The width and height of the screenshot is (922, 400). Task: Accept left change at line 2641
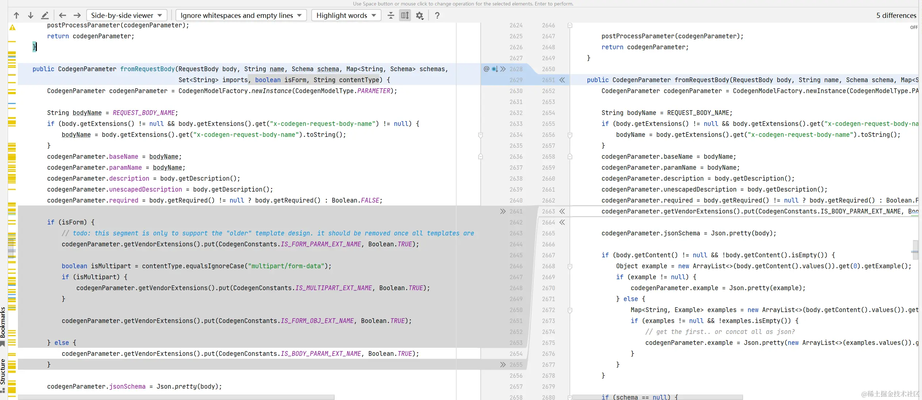coord(503,211)
